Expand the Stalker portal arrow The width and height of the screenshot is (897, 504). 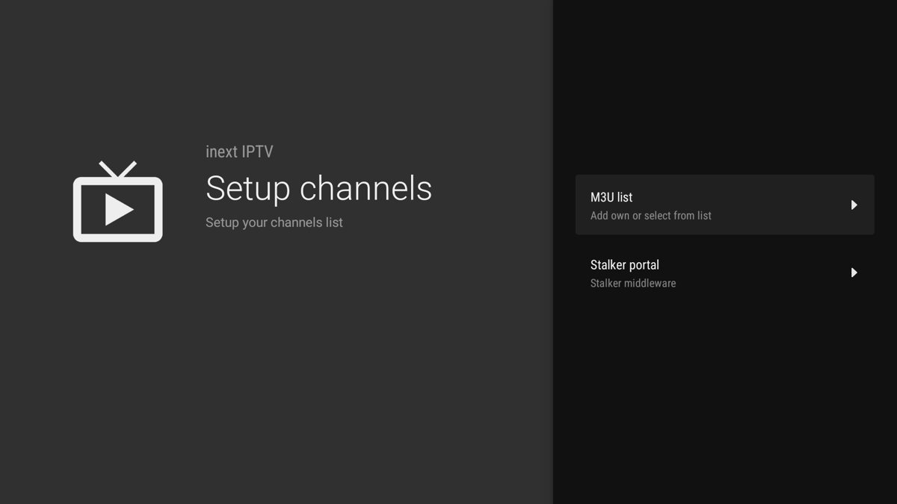click(854, 273)
